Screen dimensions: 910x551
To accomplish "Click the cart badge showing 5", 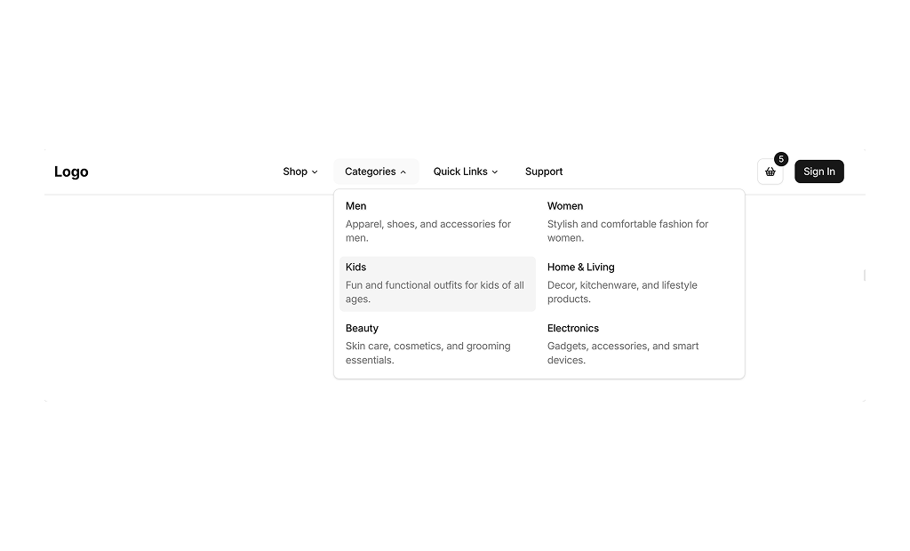I will point(781,159).
